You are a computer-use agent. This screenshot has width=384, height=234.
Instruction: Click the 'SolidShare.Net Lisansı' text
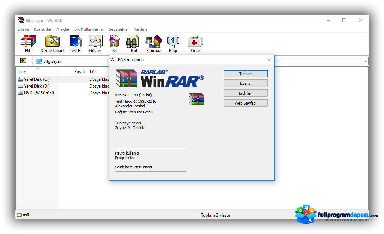point(134,167)
